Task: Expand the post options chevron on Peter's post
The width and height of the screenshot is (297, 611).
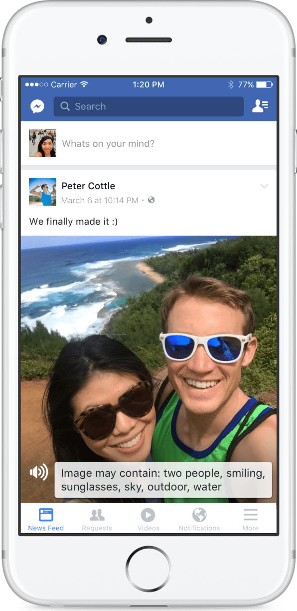Action: [x=264, y=186]
